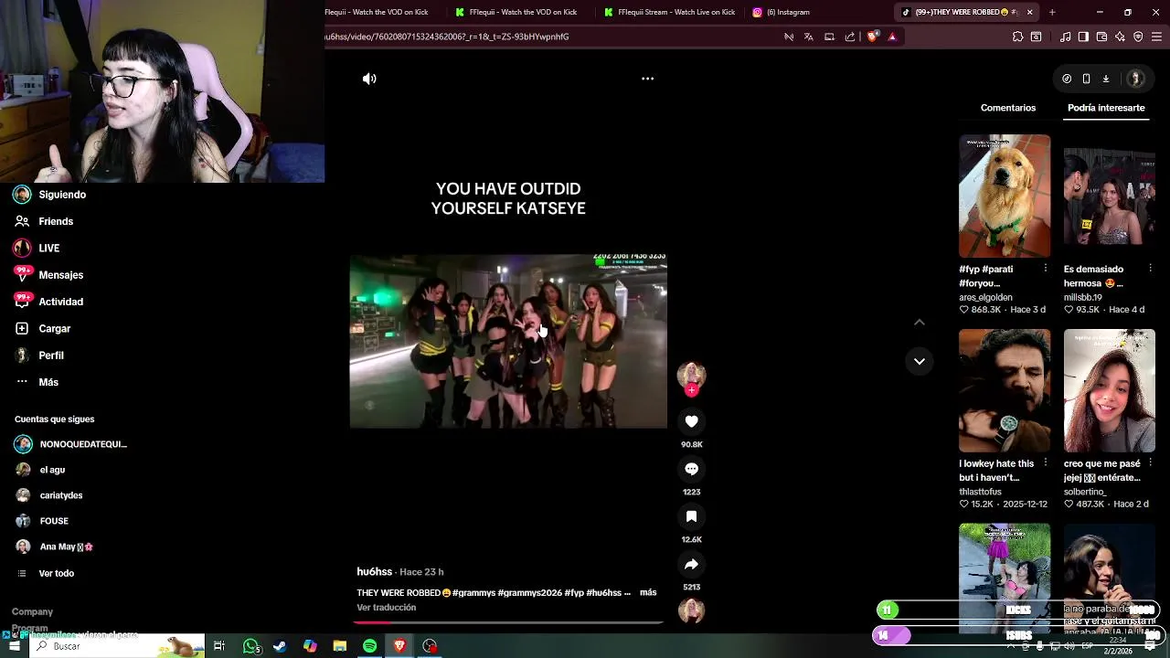Open options for the #fyp #parati video

tap(1046, 269)
